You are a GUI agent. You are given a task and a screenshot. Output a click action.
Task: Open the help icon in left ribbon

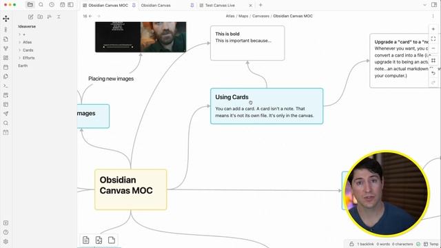click(x=6, y=232)
